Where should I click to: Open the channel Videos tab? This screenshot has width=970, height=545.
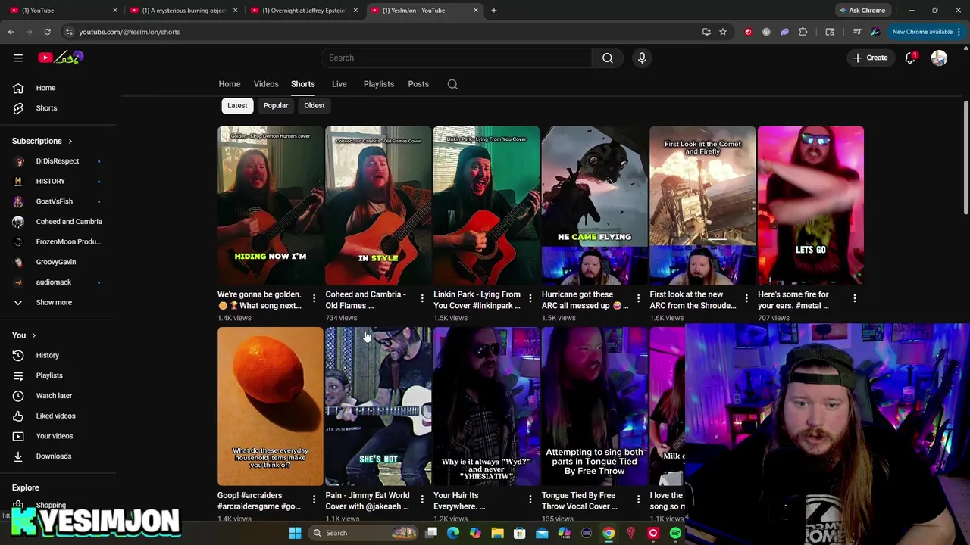click(266, 84)
